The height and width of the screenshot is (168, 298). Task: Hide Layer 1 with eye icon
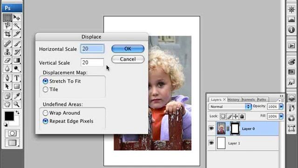tap(211, 143)
